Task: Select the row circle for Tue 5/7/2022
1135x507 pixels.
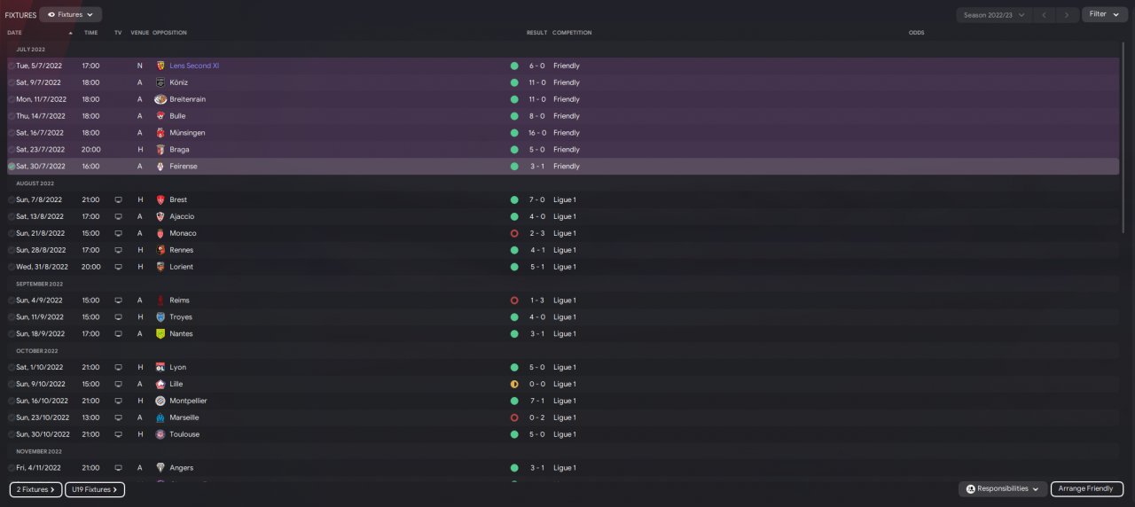Action: click(12, 66)
